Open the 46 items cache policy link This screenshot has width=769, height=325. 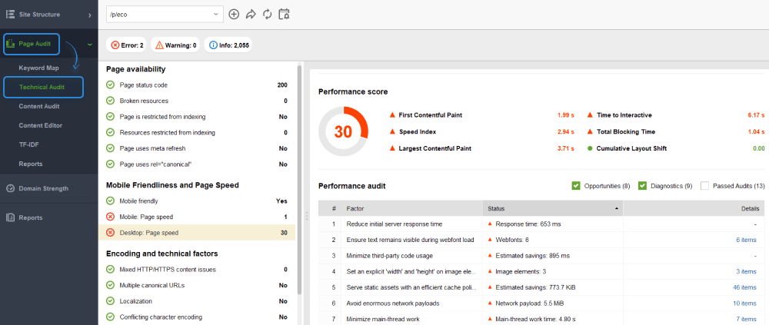click(x=744, y=287)
